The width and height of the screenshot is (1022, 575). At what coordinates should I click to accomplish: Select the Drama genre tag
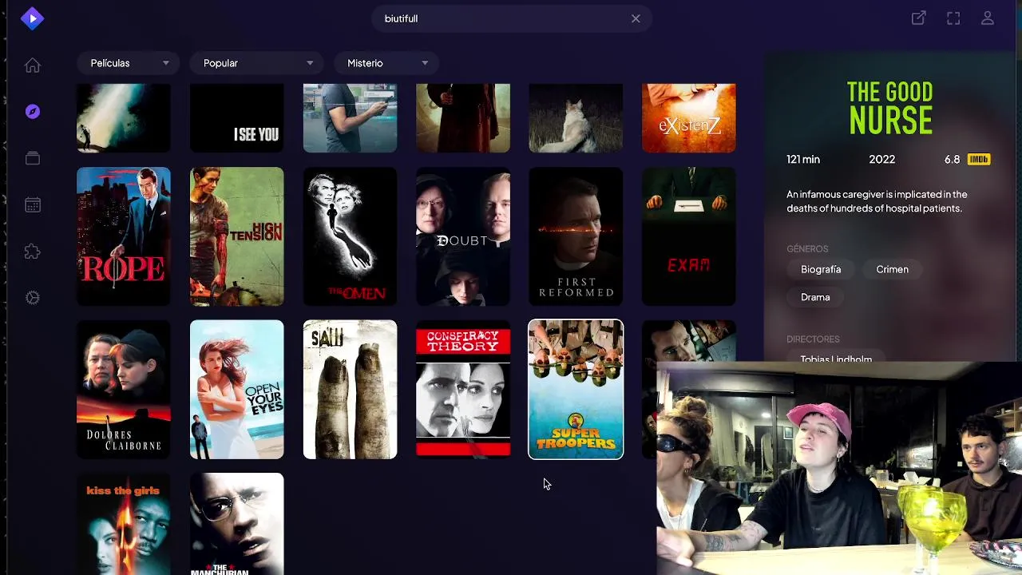815,297
